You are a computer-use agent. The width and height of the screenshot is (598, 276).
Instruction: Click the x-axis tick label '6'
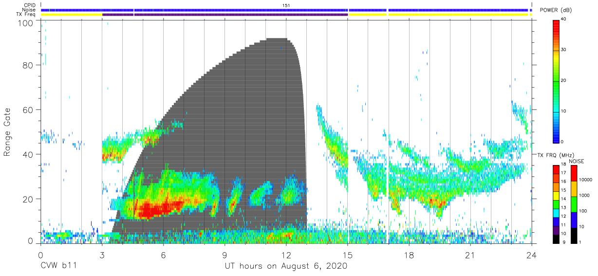point(163,255)
